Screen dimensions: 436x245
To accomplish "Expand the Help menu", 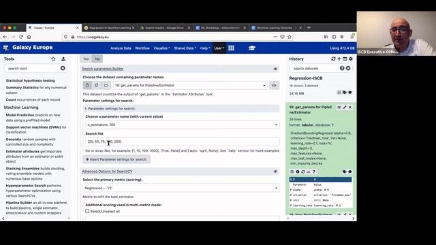I will [x=205, y=48].
